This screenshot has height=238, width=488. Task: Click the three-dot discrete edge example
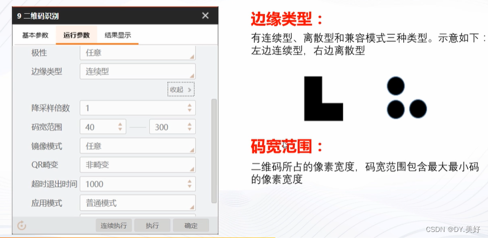(407, 98)
